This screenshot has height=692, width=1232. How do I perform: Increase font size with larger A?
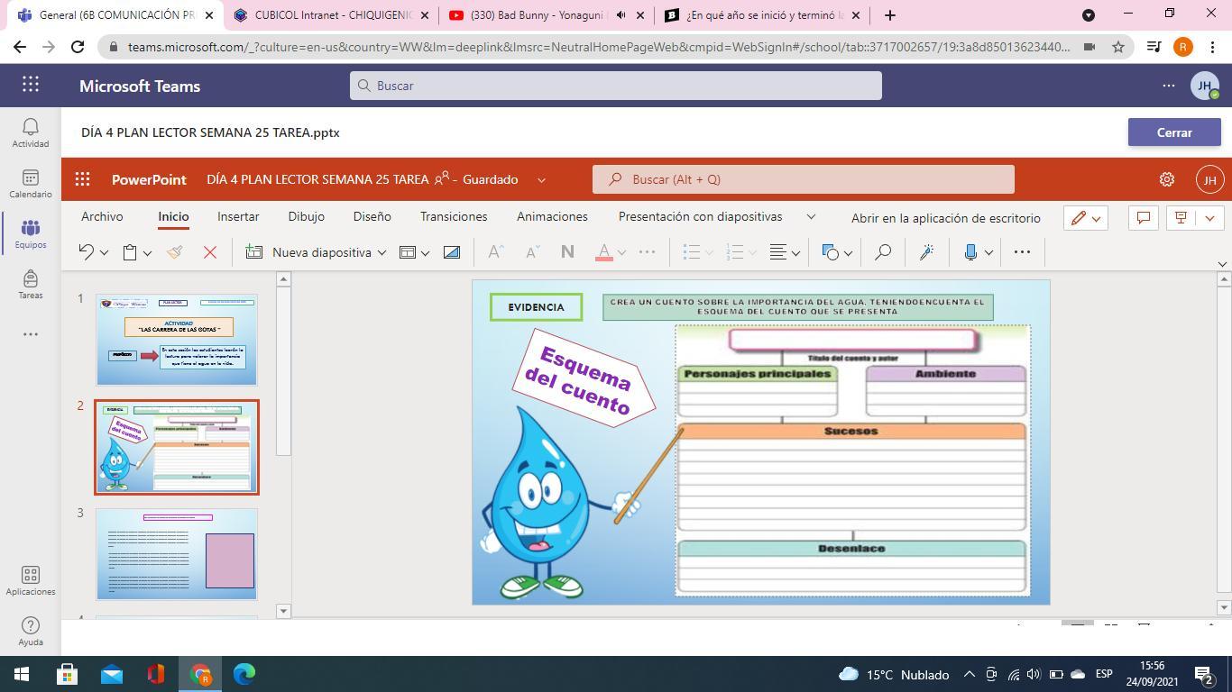495,252
